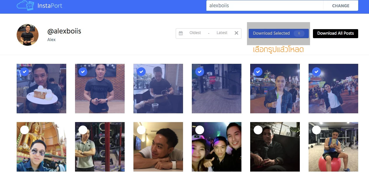This screenshot has width=369, height=178.
Task: Click the selected count badge showing 6
Action: coord(299,34)
